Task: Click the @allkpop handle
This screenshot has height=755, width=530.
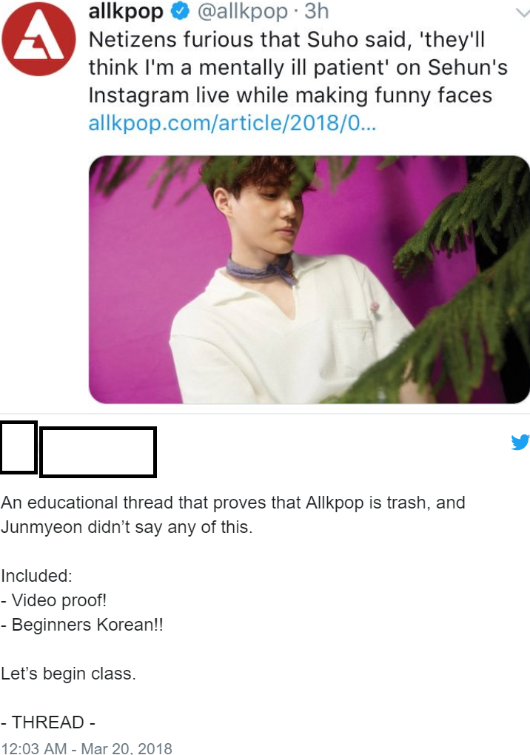Action: coord(243,11)
